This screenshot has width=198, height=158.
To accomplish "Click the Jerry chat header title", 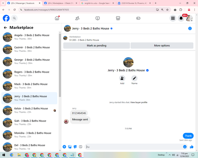I will coord(91,28).
